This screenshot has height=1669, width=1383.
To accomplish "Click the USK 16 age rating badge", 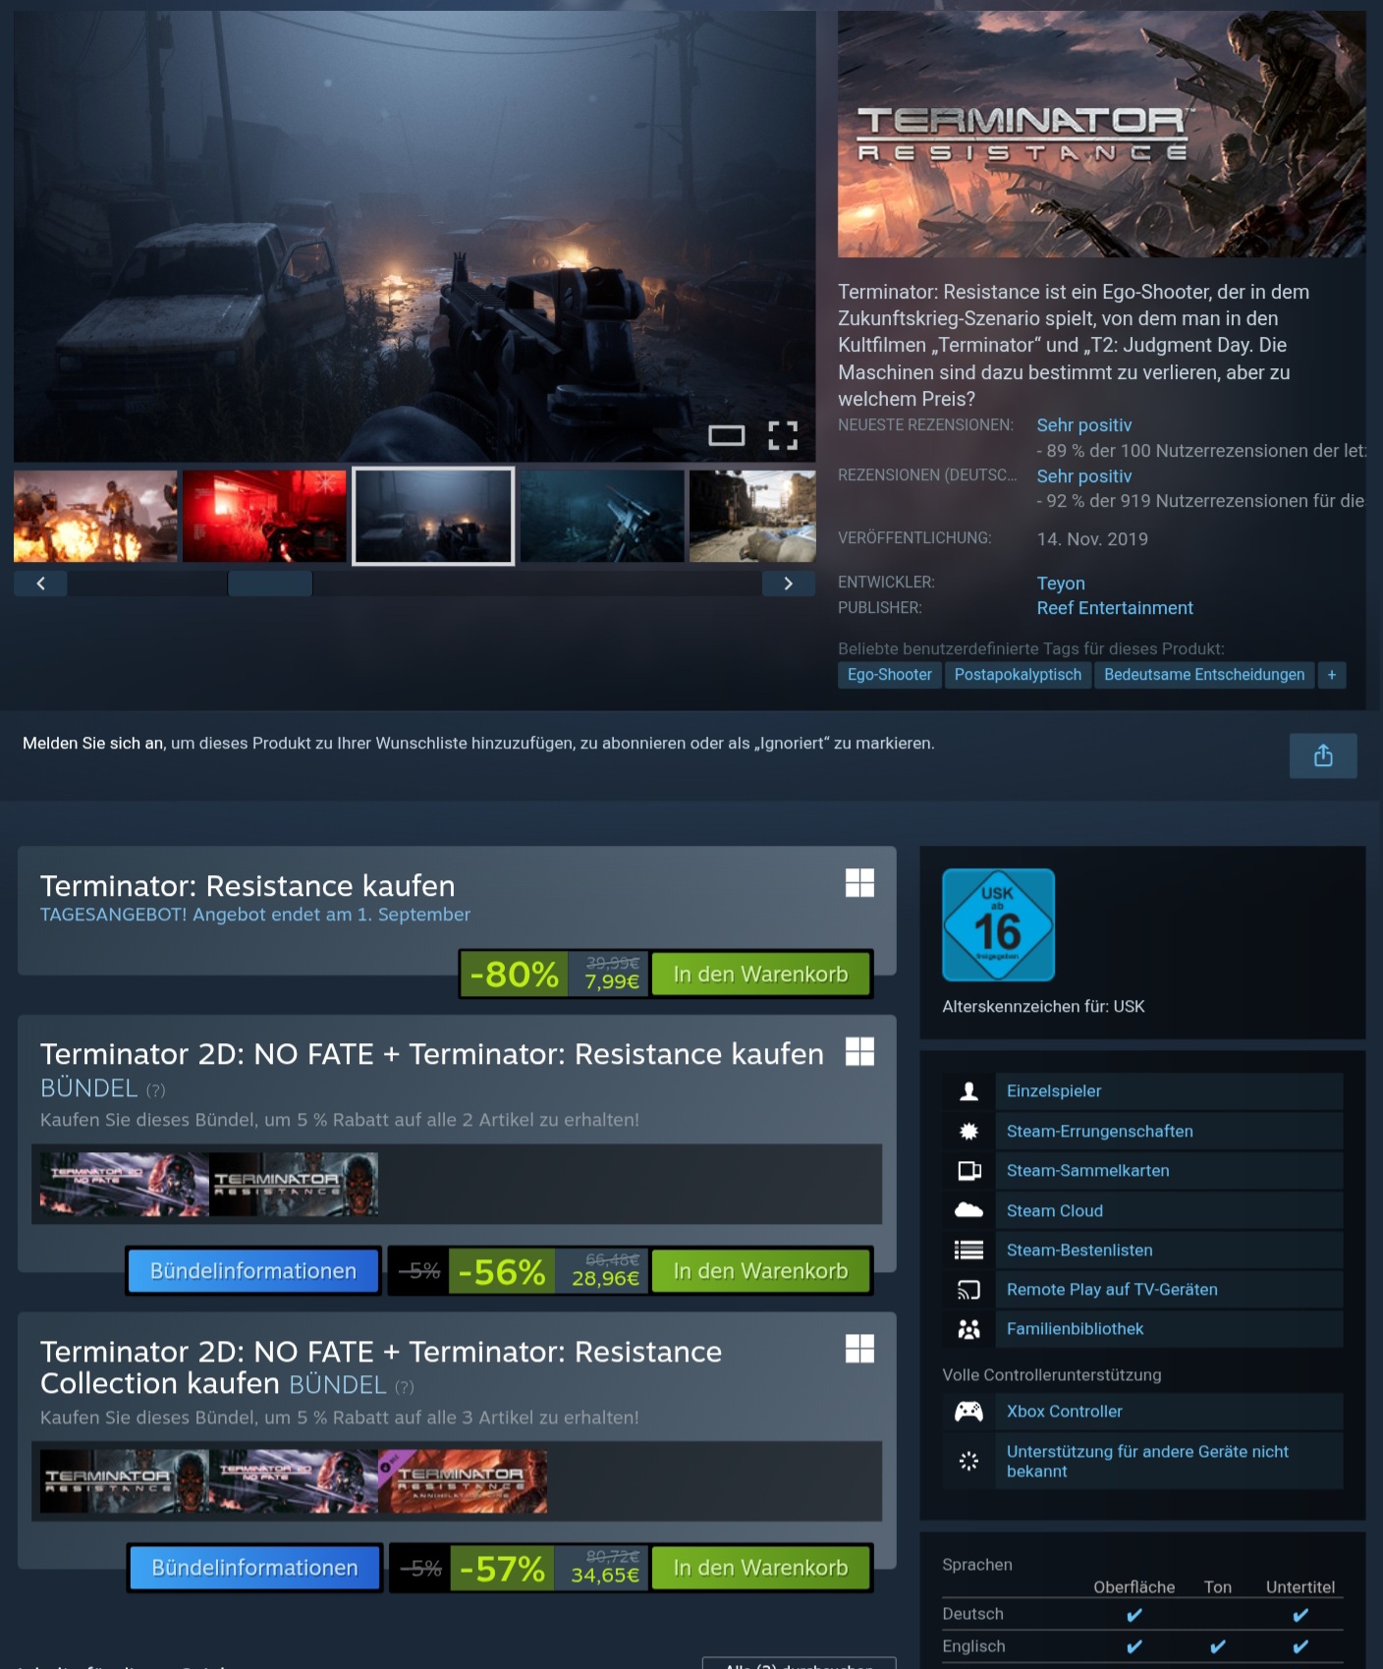I will pos(998,924).
